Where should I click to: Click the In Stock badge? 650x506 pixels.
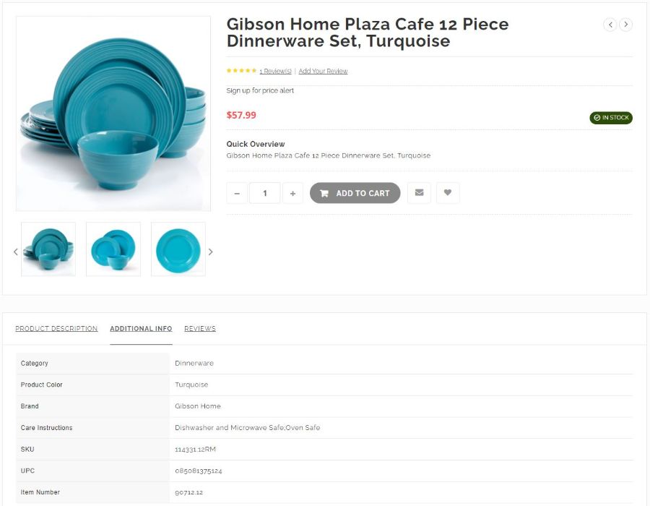click(611, 118)
